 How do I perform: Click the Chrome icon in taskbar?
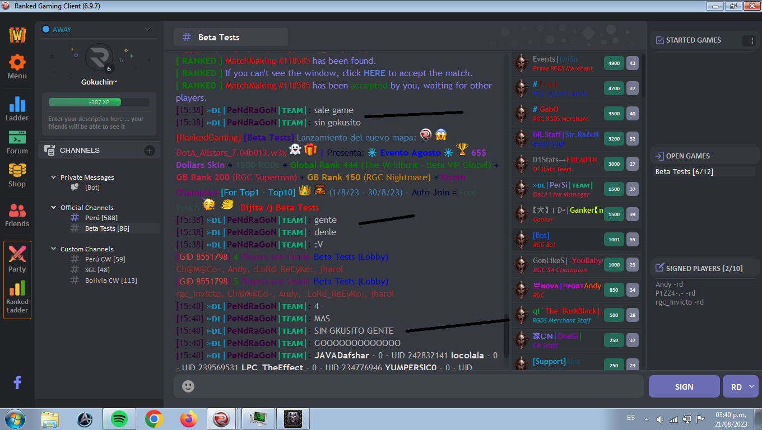154,419
